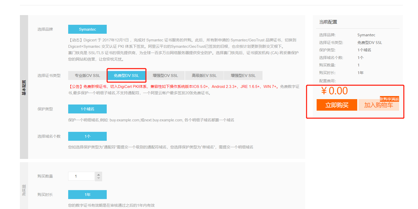Viewport: 418px width, 209px height.
Task: Choose 免费型DV SSL certificate type
Action: (126, 76)
